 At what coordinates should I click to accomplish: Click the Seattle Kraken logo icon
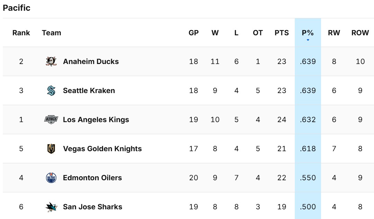tap(51, 91)
